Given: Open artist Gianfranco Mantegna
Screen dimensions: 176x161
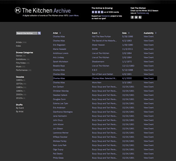Looking at the screenshot, I should pyautogui.click(x=63, y=112).
